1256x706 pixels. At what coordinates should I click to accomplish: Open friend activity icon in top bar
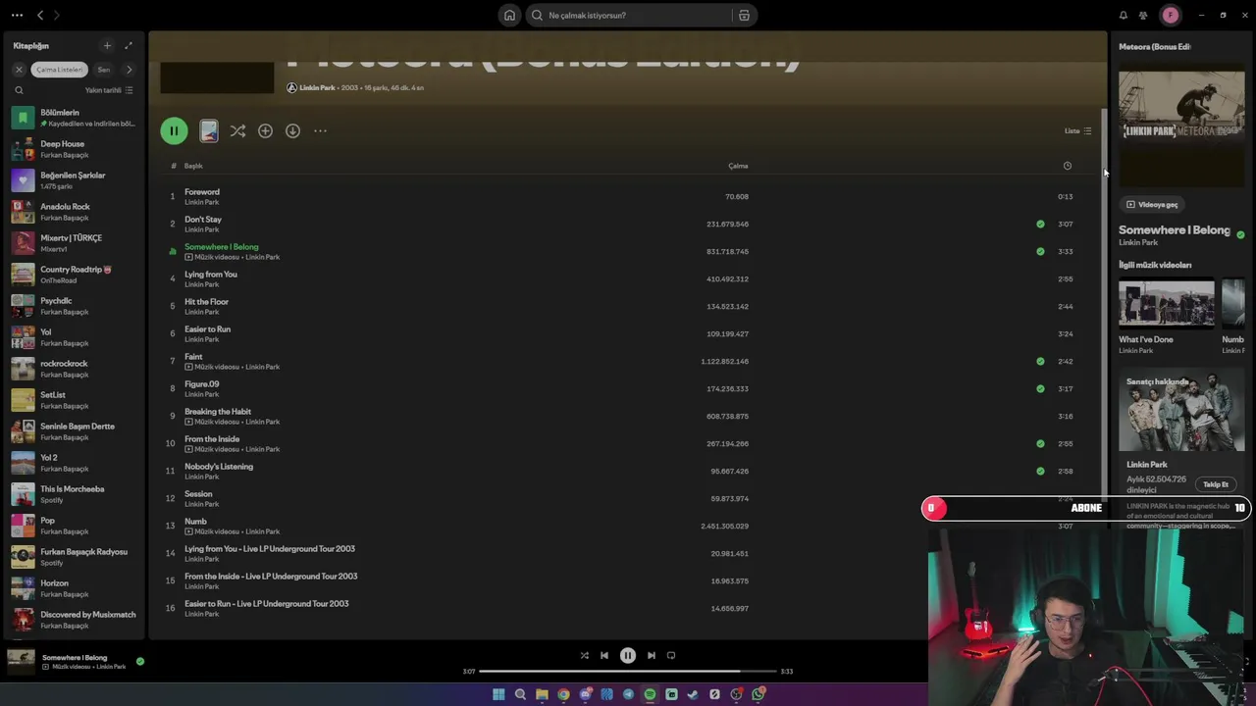tap(1143, 15)
